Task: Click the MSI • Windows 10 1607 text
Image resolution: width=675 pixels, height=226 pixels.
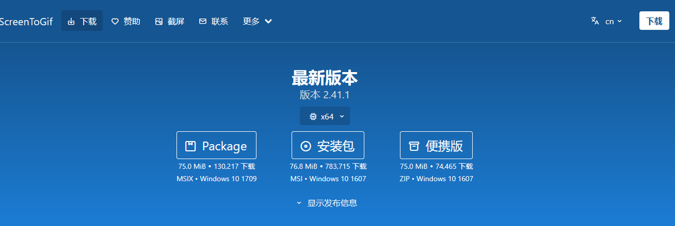Action: point(328,179)
